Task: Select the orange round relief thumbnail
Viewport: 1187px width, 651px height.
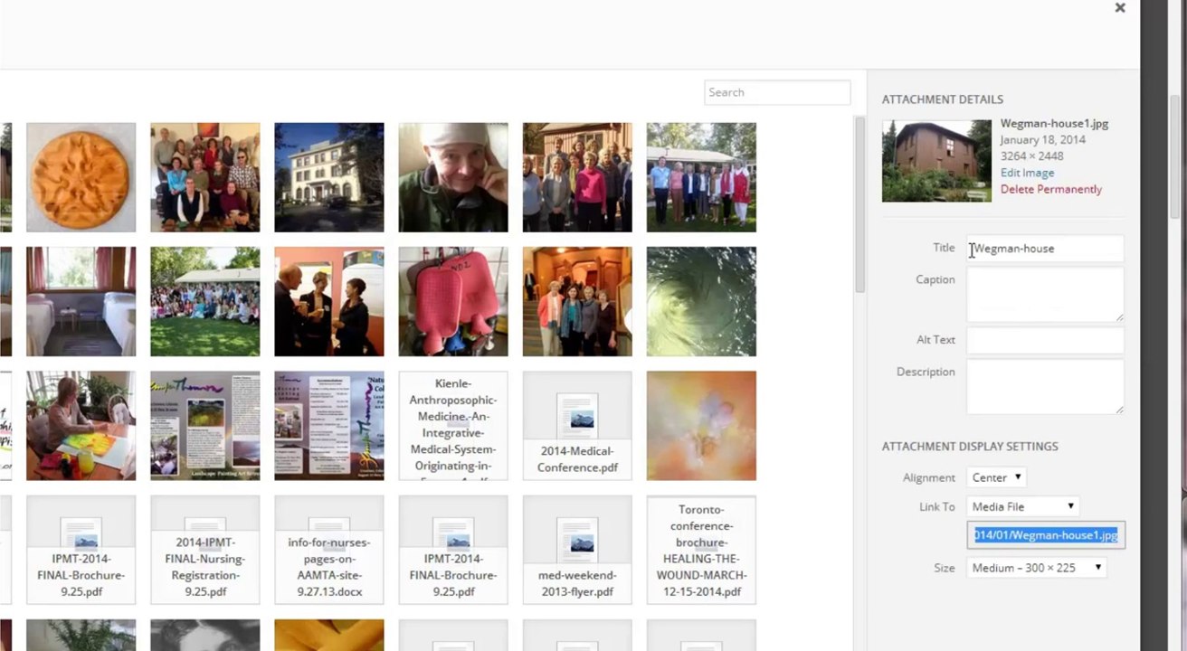Action: pos(81,177)
